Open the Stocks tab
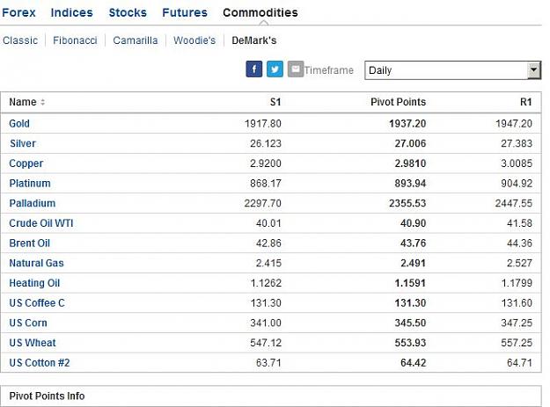This screenshot has height=407, width=550. pos(128,12)
